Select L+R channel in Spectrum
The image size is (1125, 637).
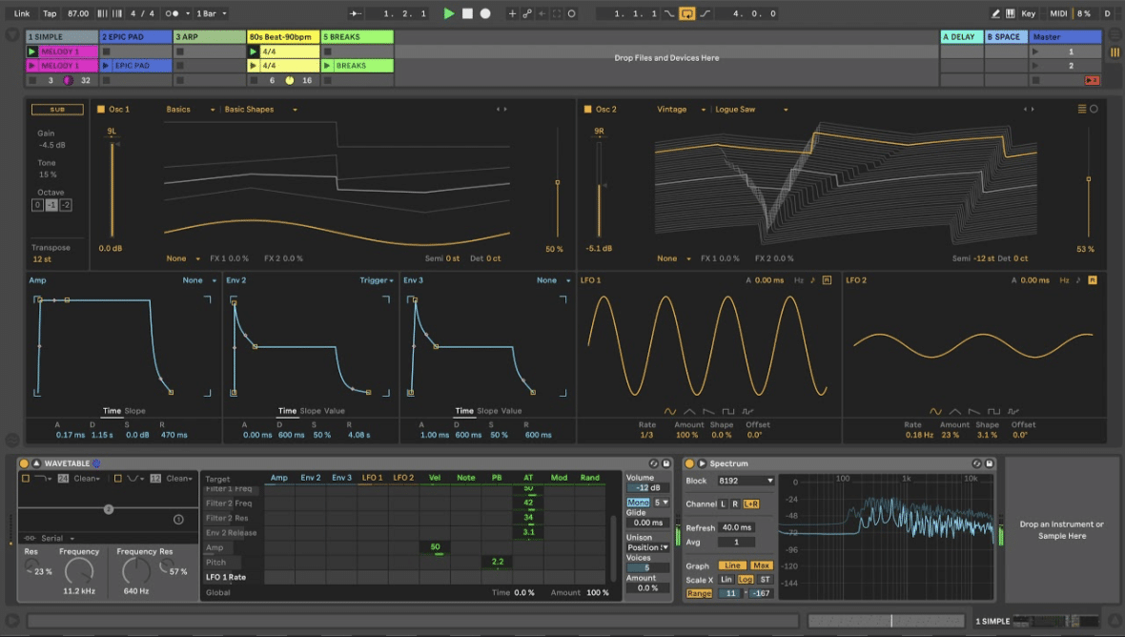750,504
